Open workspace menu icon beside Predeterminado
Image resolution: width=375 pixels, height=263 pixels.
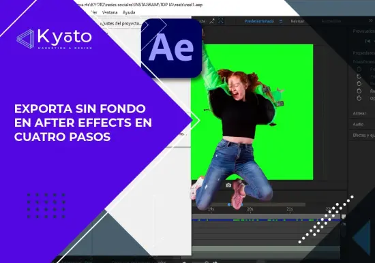point(281,21)
